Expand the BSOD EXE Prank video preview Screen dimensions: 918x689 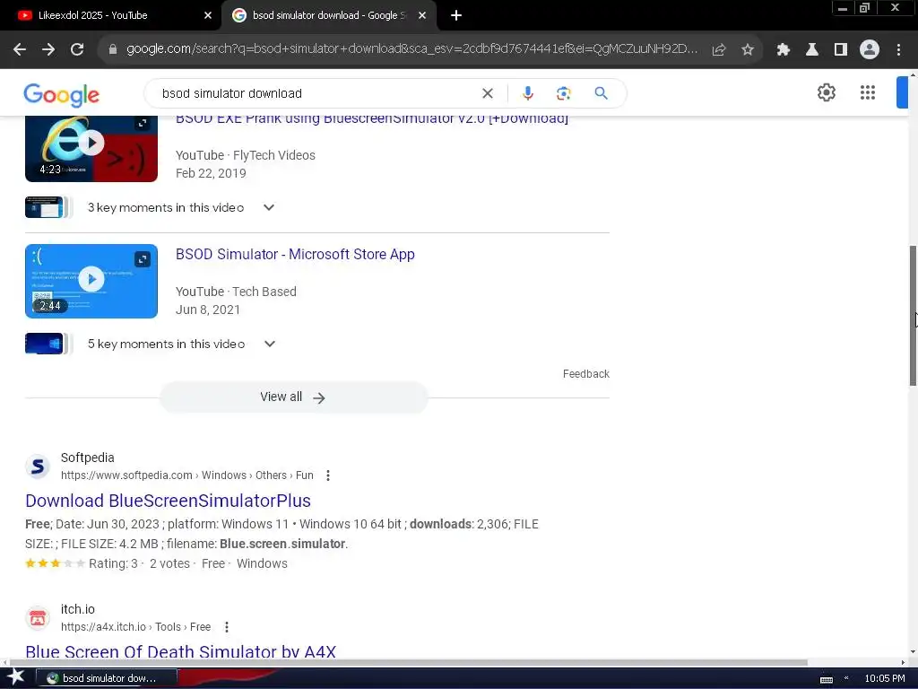143,123
